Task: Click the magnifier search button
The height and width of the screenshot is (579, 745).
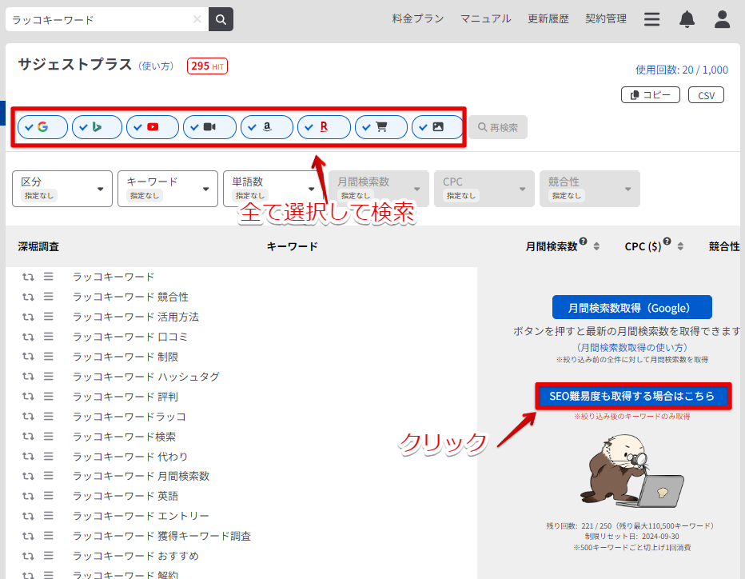Action: click(221, 19)
